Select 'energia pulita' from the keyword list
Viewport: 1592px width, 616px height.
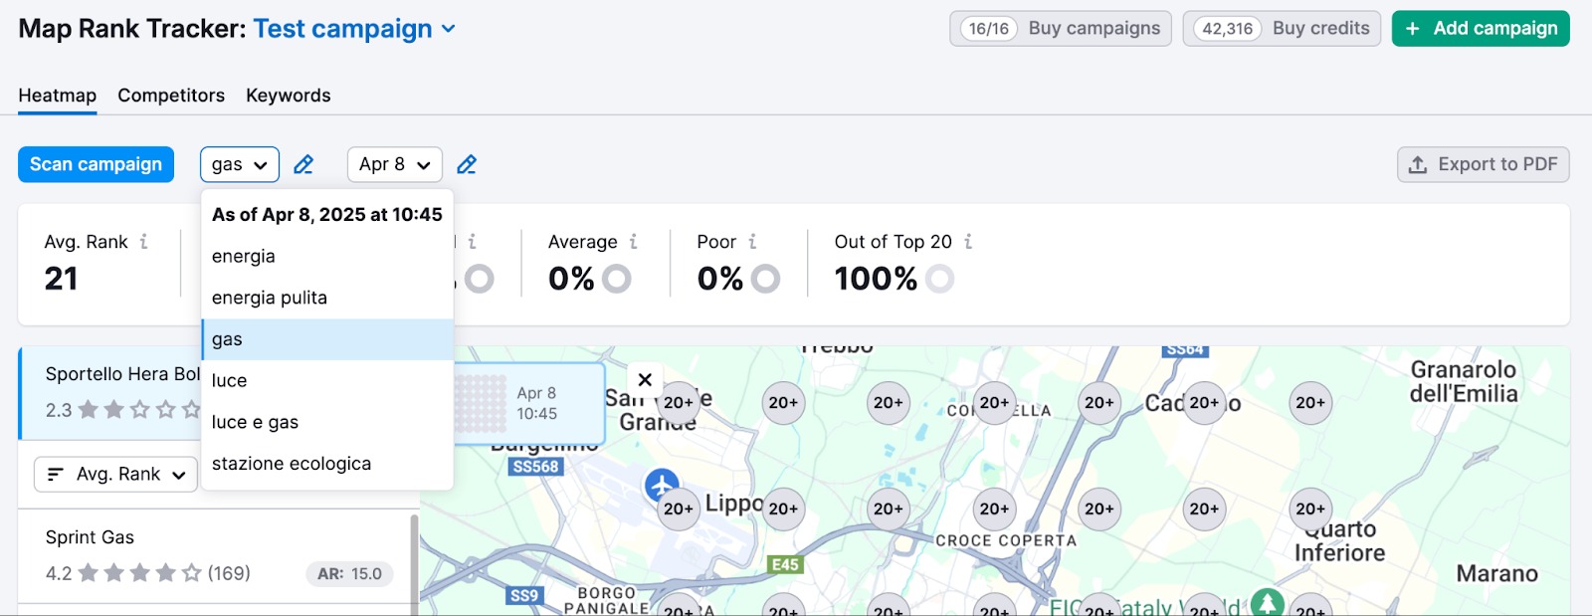(x=270, y=298)
